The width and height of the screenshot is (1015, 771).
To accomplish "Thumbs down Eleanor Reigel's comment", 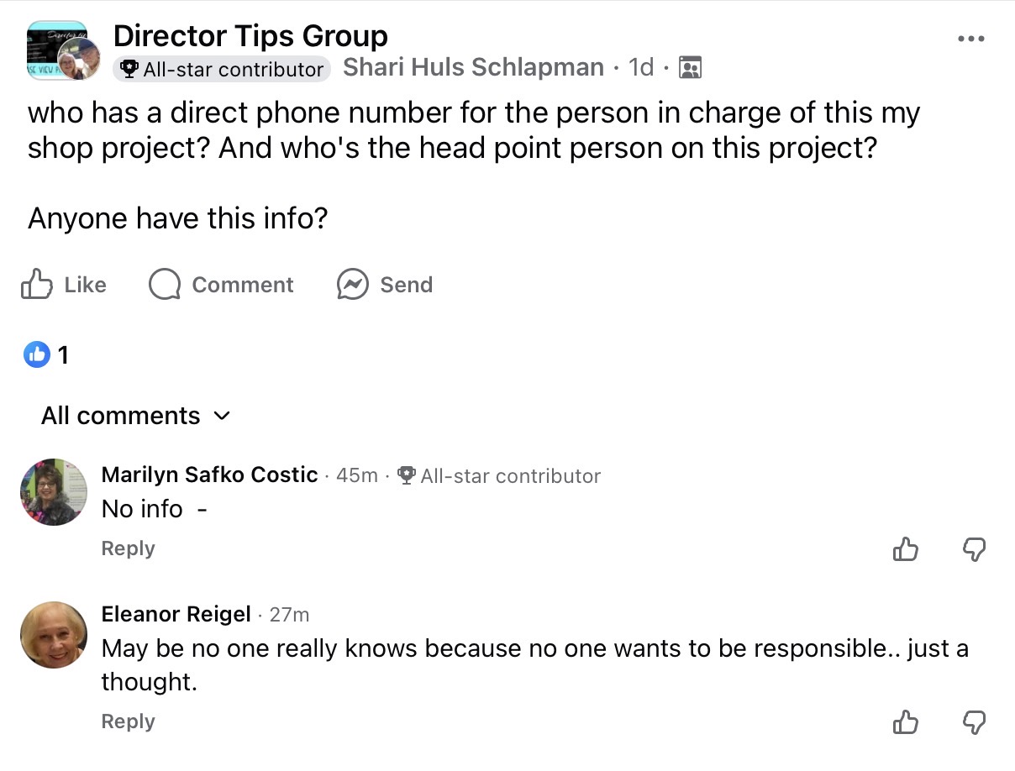I will pos(973,722).
